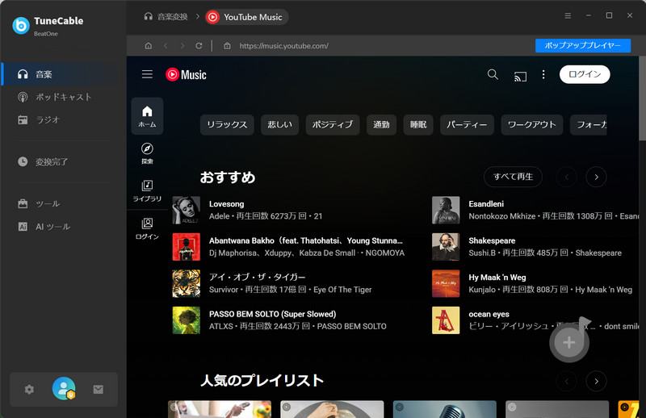This screenshot has height=418, width=646.
Task: Click the page vertical scrollbar
Action: pos(642,98)
